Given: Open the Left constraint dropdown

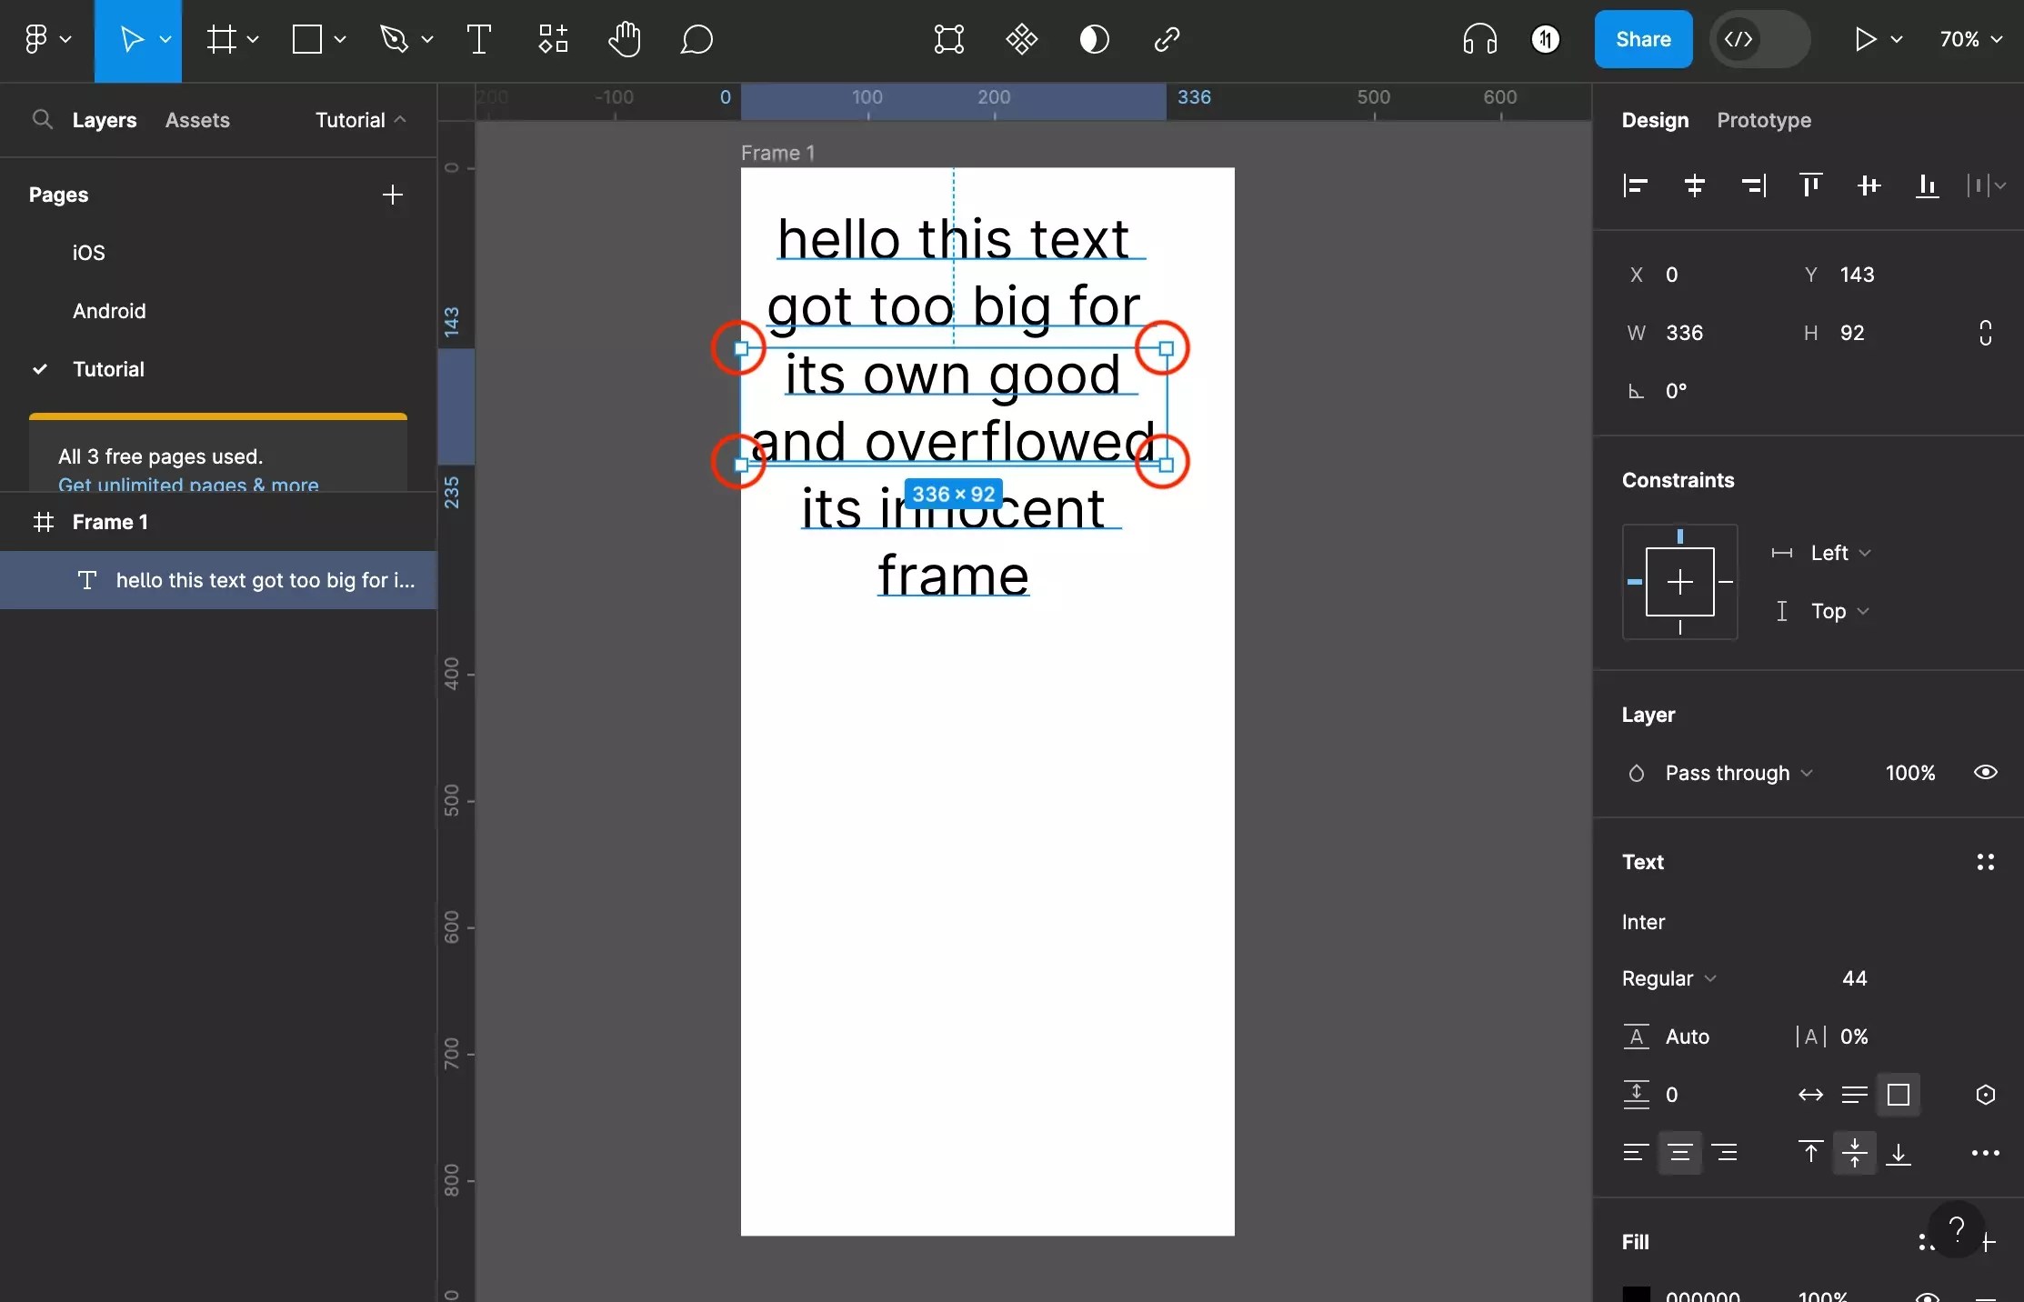Looking at the screenshot, I should pyautogui.click(x=1829, y=553).
